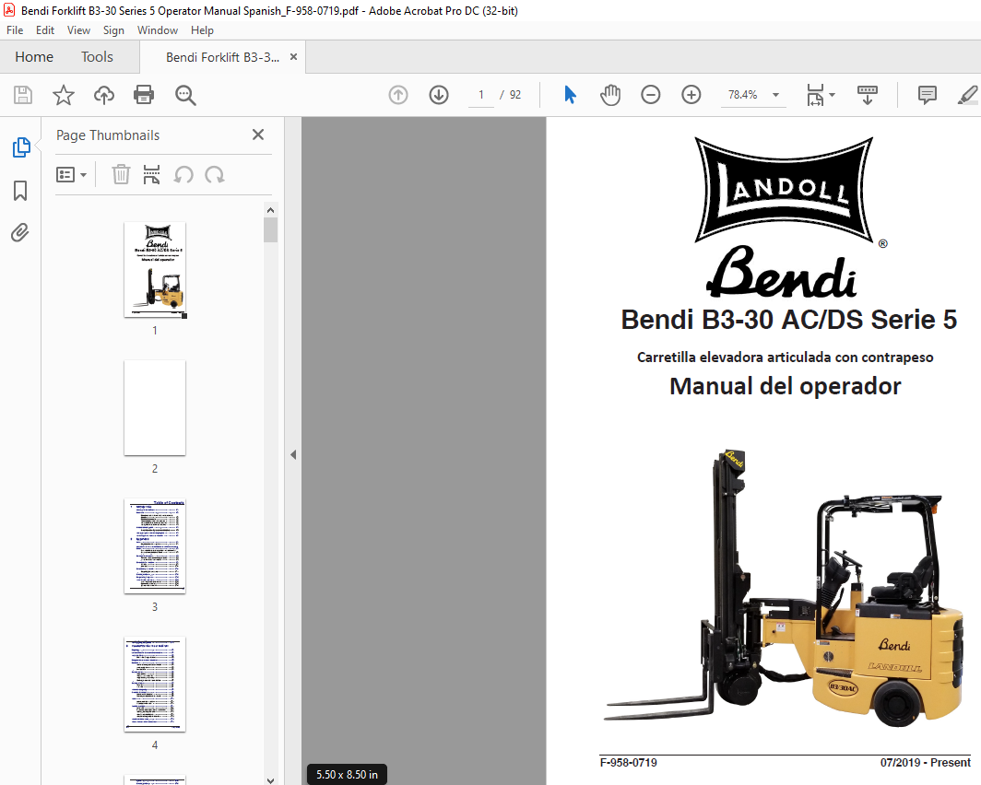Select blank page 2 thumbnail
The image size is (981, 785).
[x=155, y=407]
